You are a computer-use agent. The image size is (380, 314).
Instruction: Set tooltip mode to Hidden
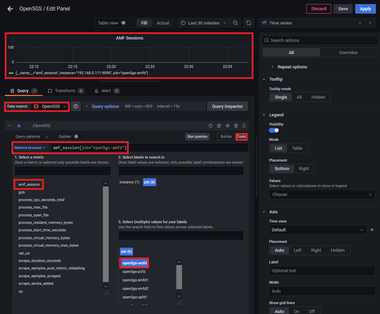pyautogui.click(x=318, y=97)
